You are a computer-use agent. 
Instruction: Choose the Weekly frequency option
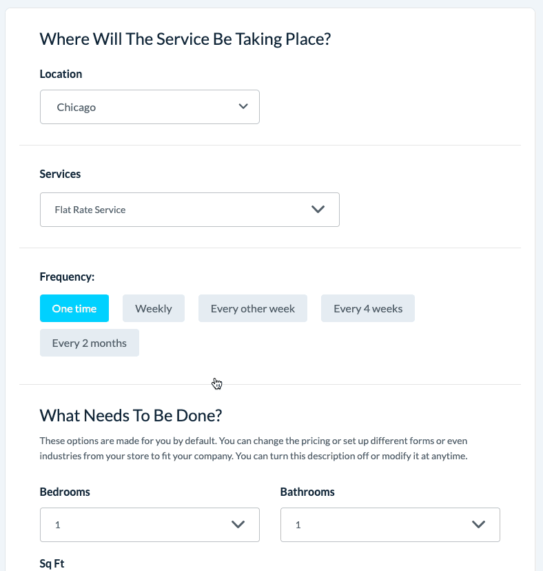pyautogui.click(x=154, y=308)
